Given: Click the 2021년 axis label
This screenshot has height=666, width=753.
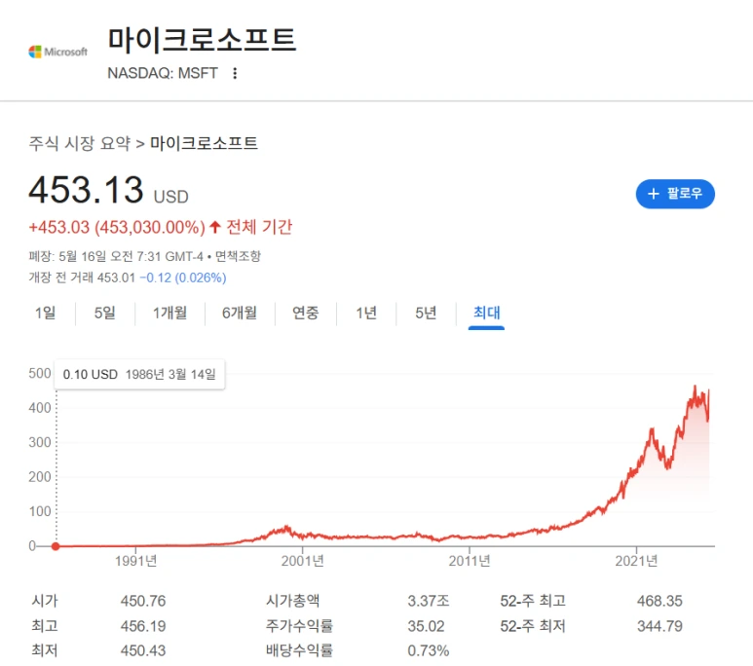Looking at the screenshot, I should 636,561.
